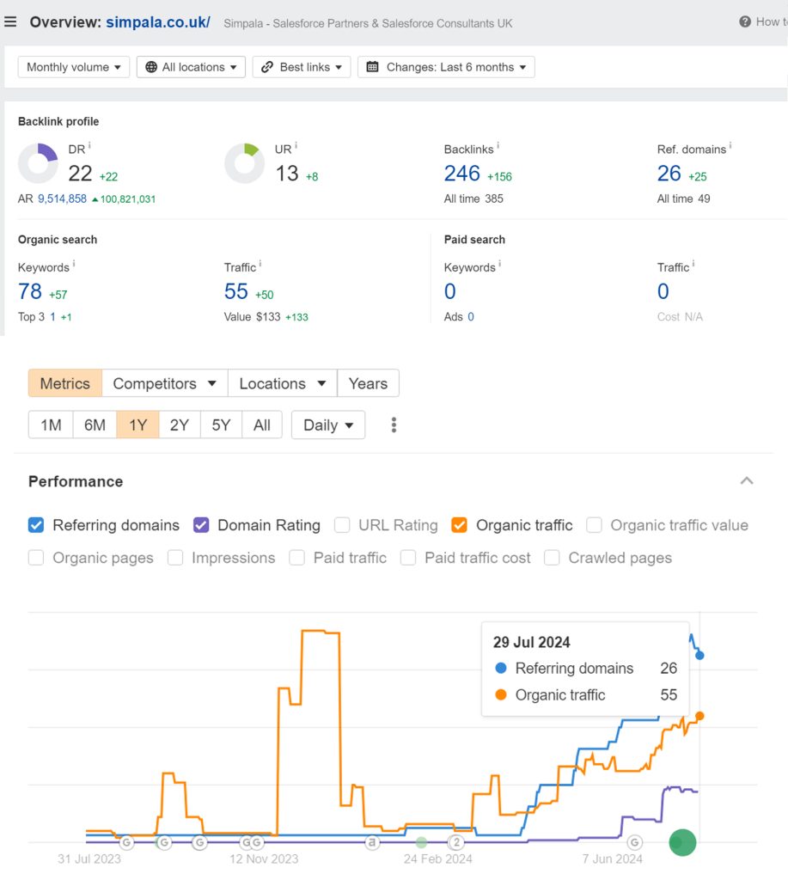Uncheck the Referring domains checkbox
The width and height of the screenshot is (788, 880).
coord(36,525)
